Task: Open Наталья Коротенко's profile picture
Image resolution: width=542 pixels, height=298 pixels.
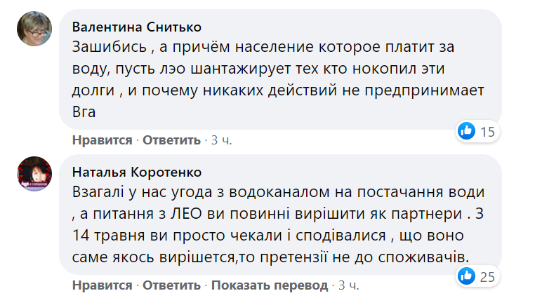Action: (x=33, y=174)
